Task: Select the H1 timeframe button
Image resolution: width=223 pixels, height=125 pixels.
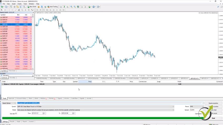Action: click(50, 10)
